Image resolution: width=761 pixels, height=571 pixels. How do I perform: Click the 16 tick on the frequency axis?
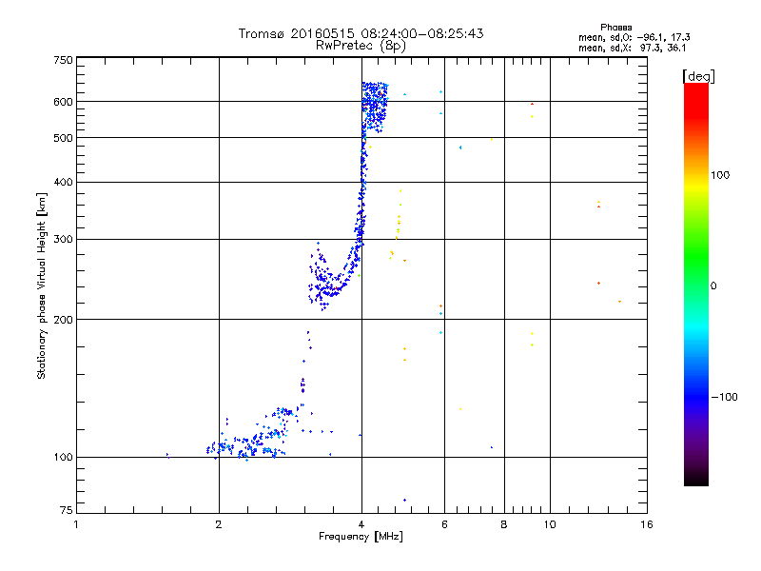click(647, 524)
